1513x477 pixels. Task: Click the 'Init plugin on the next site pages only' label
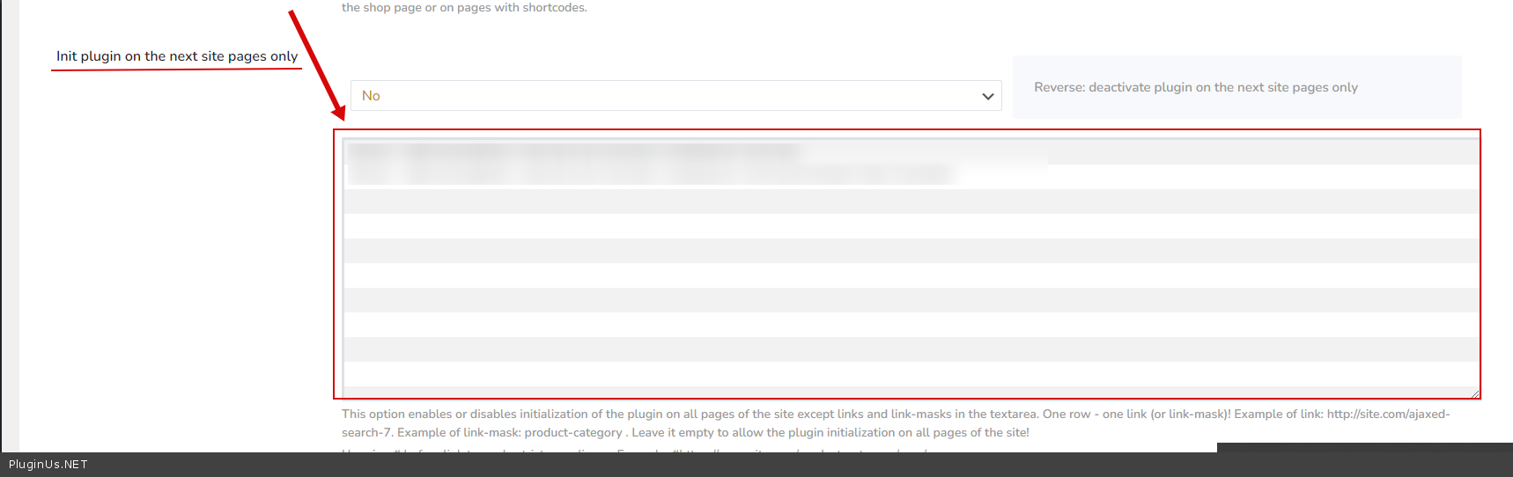pyautogui.click(x=177, y=56)
